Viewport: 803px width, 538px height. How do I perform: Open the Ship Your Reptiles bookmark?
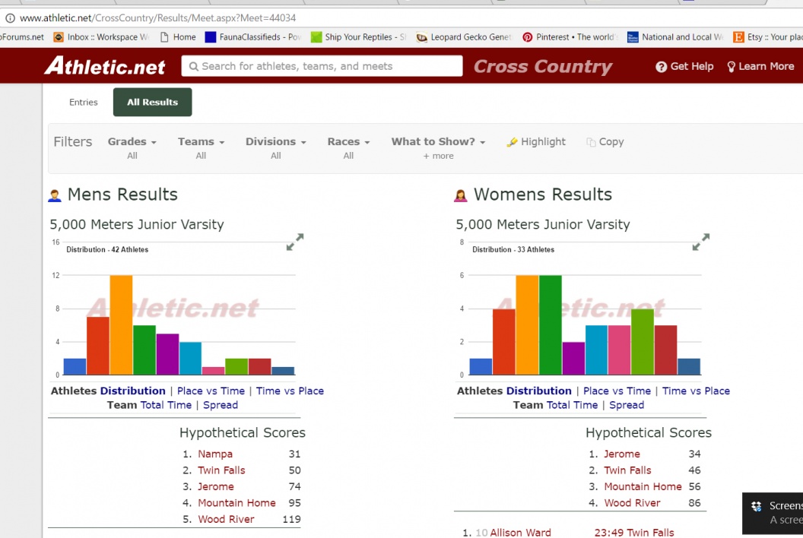[x=358, y=37]
